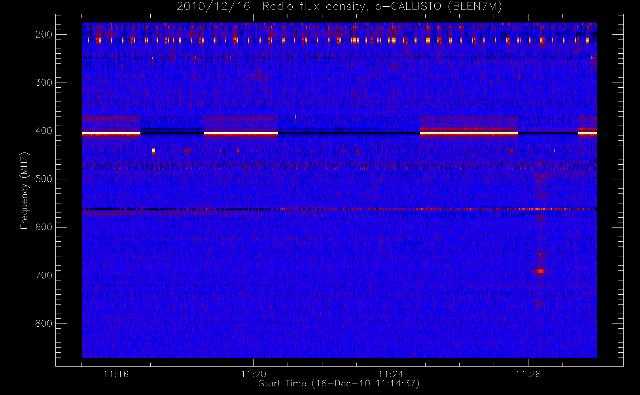640x395 pixels.
Task: Click the bright red burst near 700 MHz
Action: [x=540, y=271]
